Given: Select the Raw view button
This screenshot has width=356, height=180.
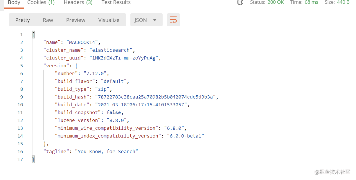Looking at the screenshot, I should (x=48, y=20).
